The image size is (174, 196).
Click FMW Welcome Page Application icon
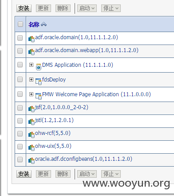(39, 96)
